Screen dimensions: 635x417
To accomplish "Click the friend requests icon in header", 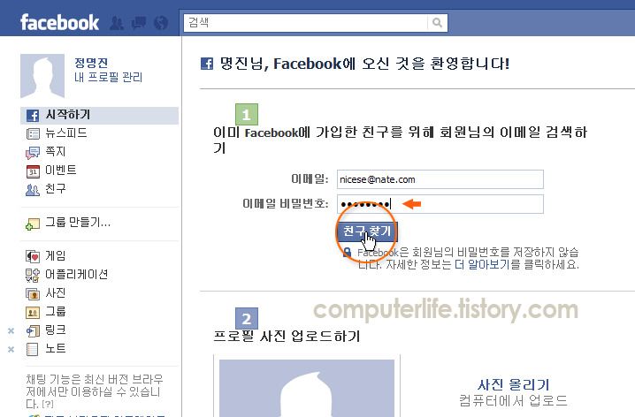I will point(117,23).
